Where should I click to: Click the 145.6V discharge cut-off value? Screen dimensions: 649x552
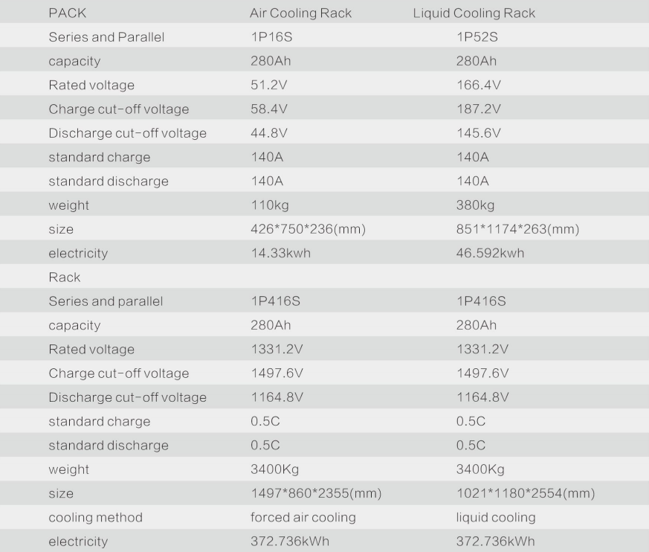[x=478, y=133]
